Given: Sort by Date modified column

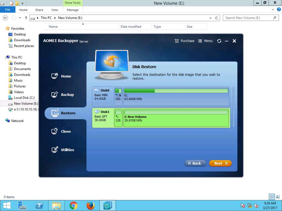Looking at the screenshot, I should click(135, 27).
